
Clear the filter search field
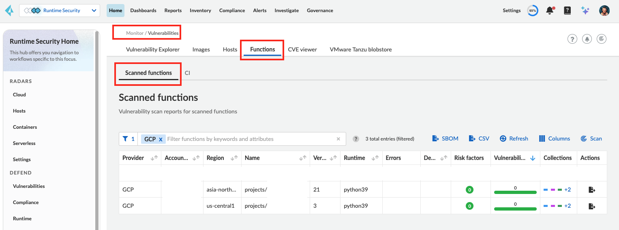click(338, 139)
